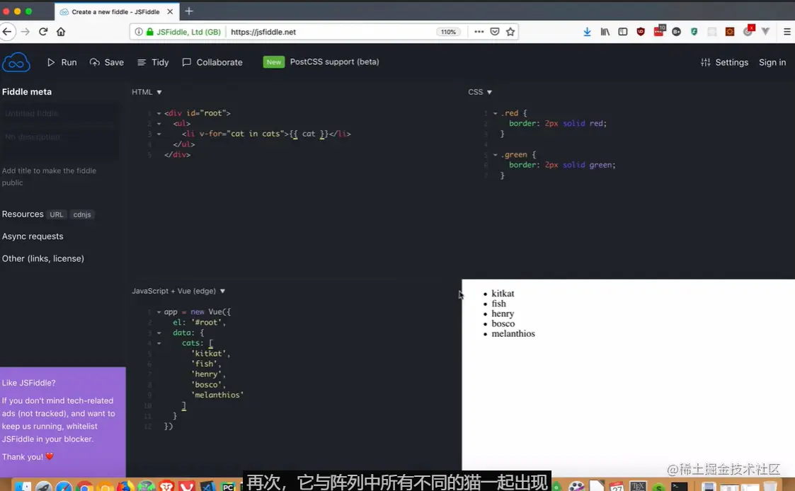This screenshot has height=491, width=795.
Task: Go forward in browser history
Action: [x=25, y=31]
